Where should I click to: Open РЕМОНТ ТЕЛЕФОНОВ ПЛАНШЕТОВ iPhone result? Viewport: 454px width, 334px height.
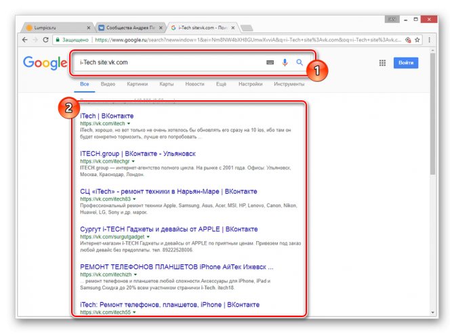click(x=177, y=267)
